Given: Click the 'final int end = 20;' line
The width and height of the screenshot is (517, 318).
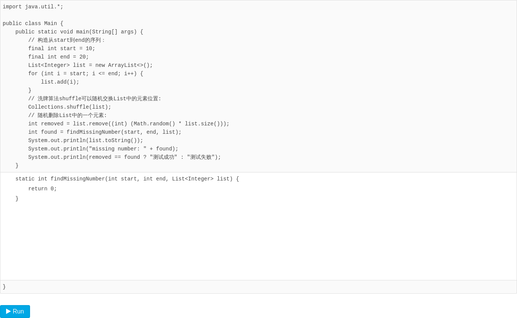Looking at the screenshot, I should tap(59, 57).
